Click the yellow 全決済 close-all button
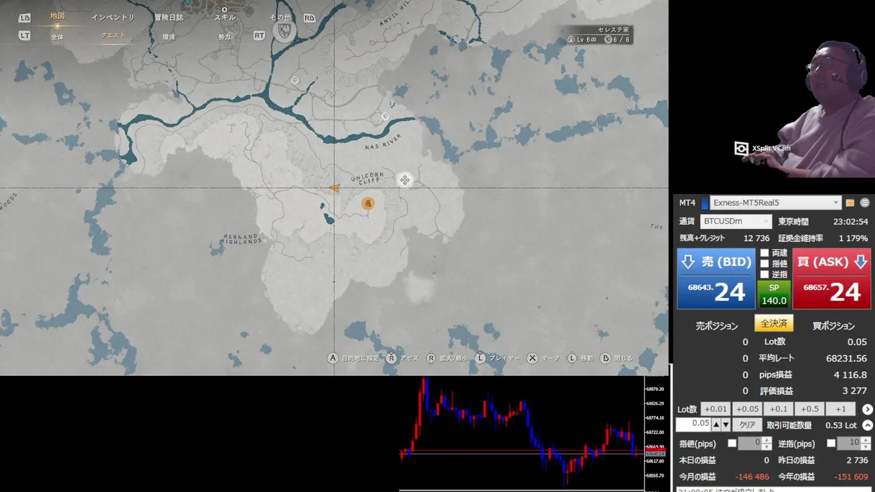Screen dimensions: 875x492 pyautogui.click(x=774, y=323)
